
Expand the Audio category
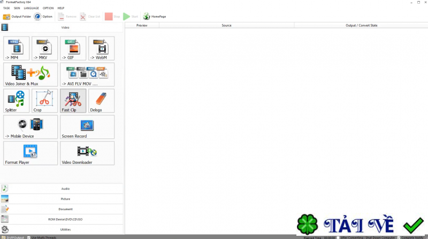pos(62,189)
